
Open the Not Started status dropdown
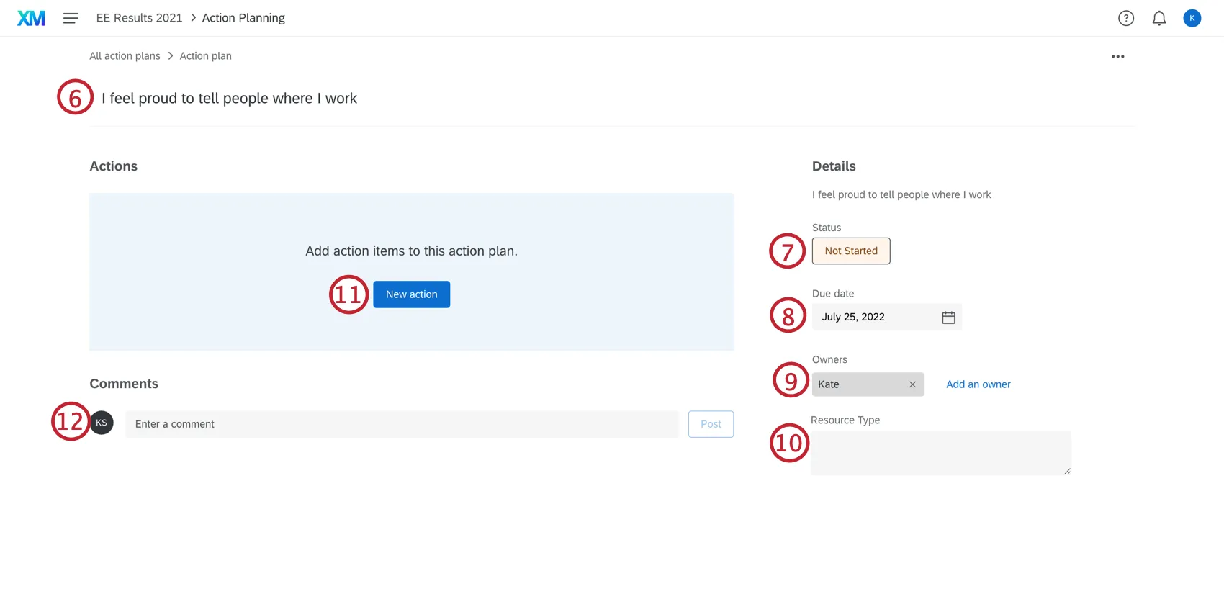coord(851,251)
